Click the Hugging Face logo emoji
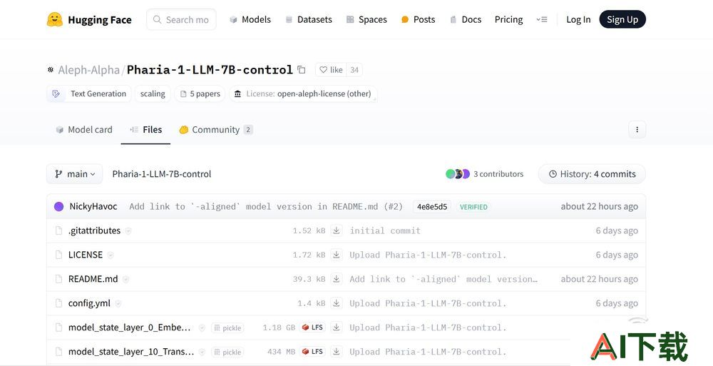The width and height of the screenshot is (713, 366). tap(55, 19)
